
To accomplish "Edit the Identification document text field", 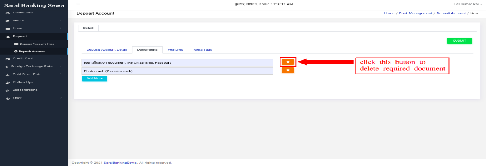I will point(177,62).
